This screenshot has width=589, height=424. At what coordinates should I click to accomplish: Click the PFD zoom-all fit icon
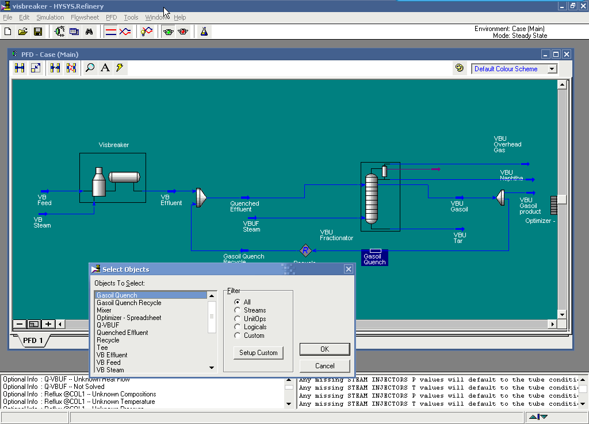[34, 324]
